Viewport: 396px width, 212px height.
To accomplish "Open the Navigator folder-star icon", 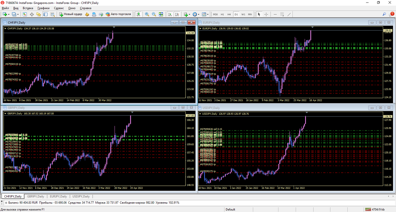I will point(39,14).
